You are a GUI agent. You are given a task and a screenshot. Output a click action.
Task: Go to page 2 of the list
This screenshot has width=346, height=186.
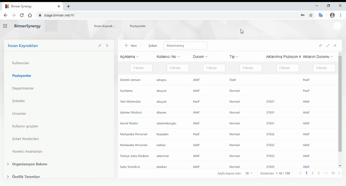point(312,173)
